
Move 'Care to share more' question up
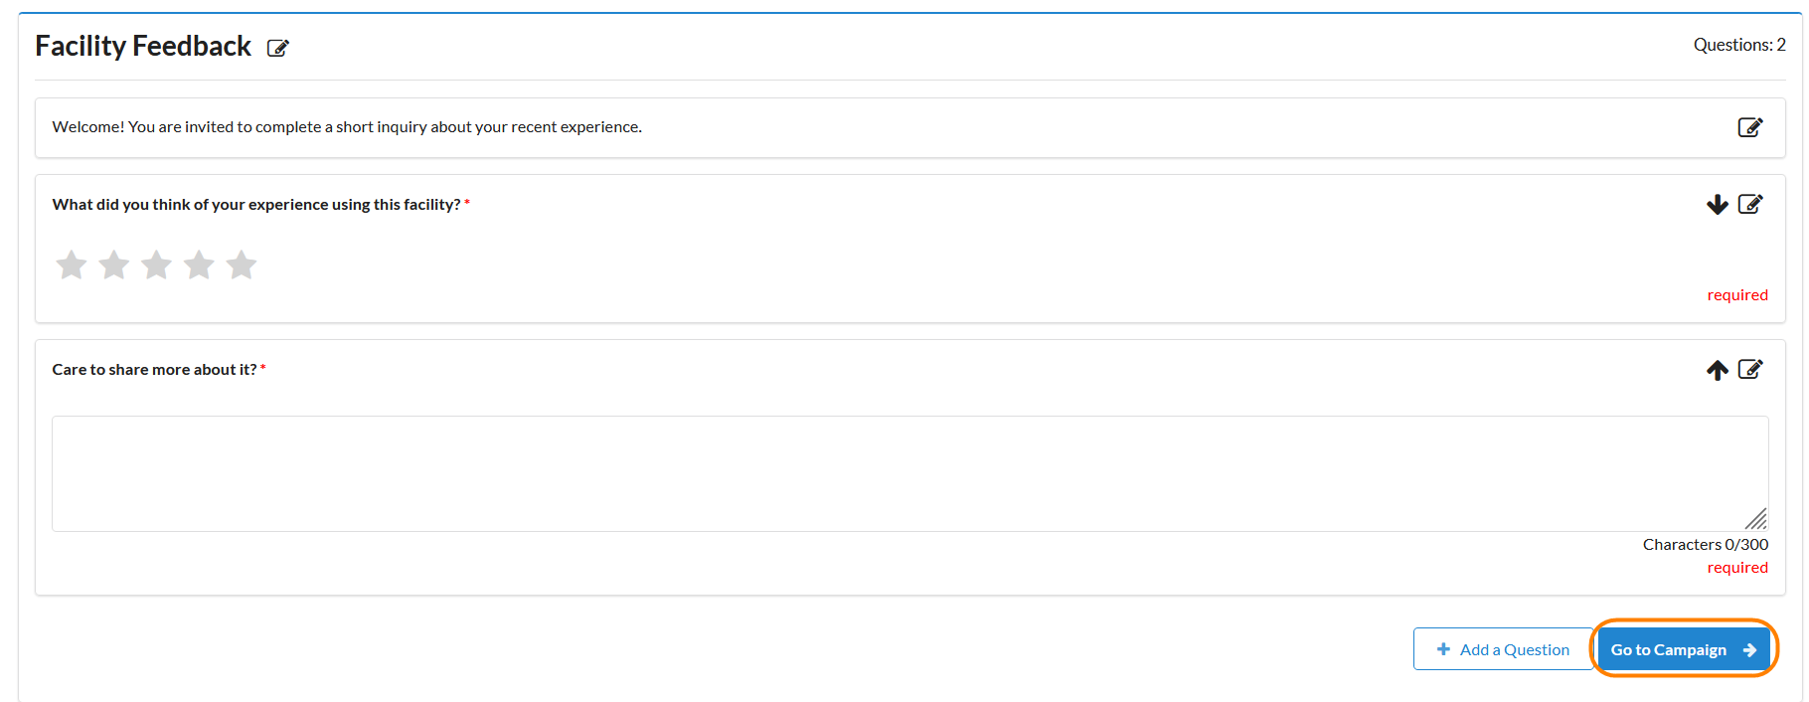click(x=1717, y=370)
